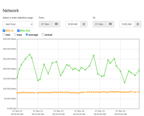The width and height of the screenshot is (144, 116).
Task: Click the To time field 9:00 AM
Action: click(127, 24)
